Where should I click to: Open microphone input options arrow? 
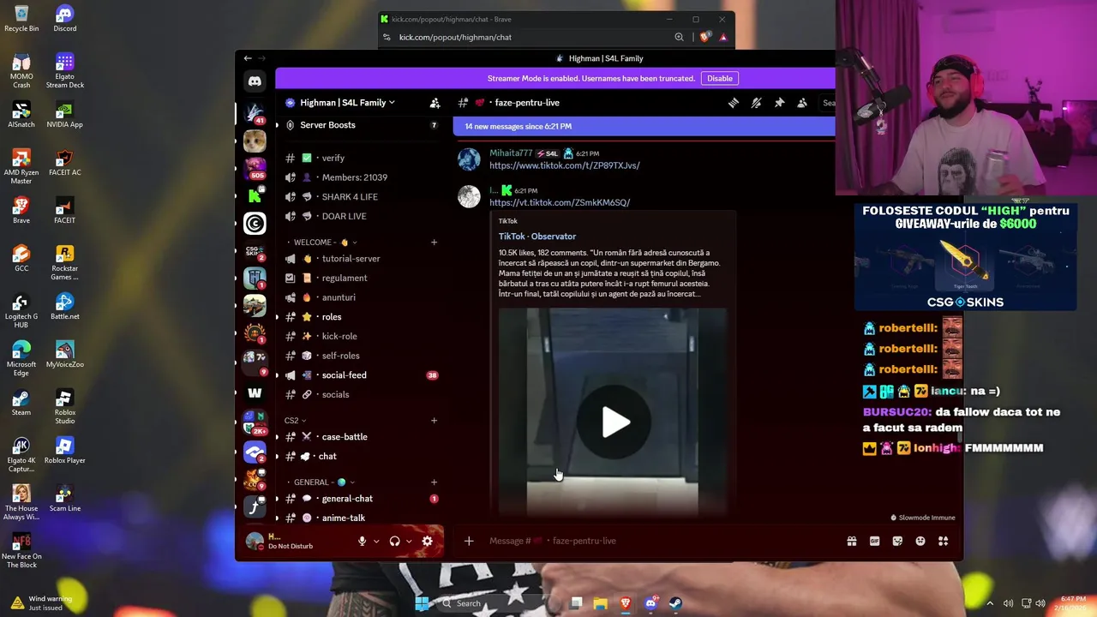[x=375, y=541]
